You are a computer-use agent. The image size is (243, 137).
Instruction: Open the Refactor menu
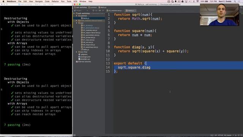55,2
